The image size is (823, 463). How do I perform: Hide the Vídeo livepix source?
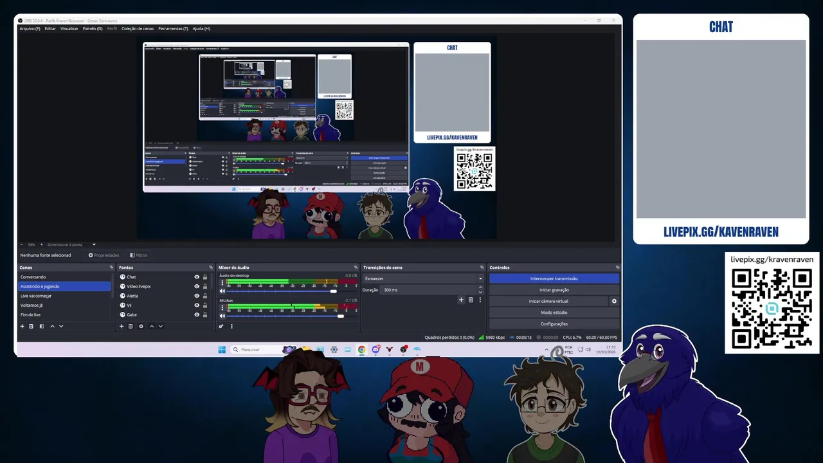click(x=197, y=286)
